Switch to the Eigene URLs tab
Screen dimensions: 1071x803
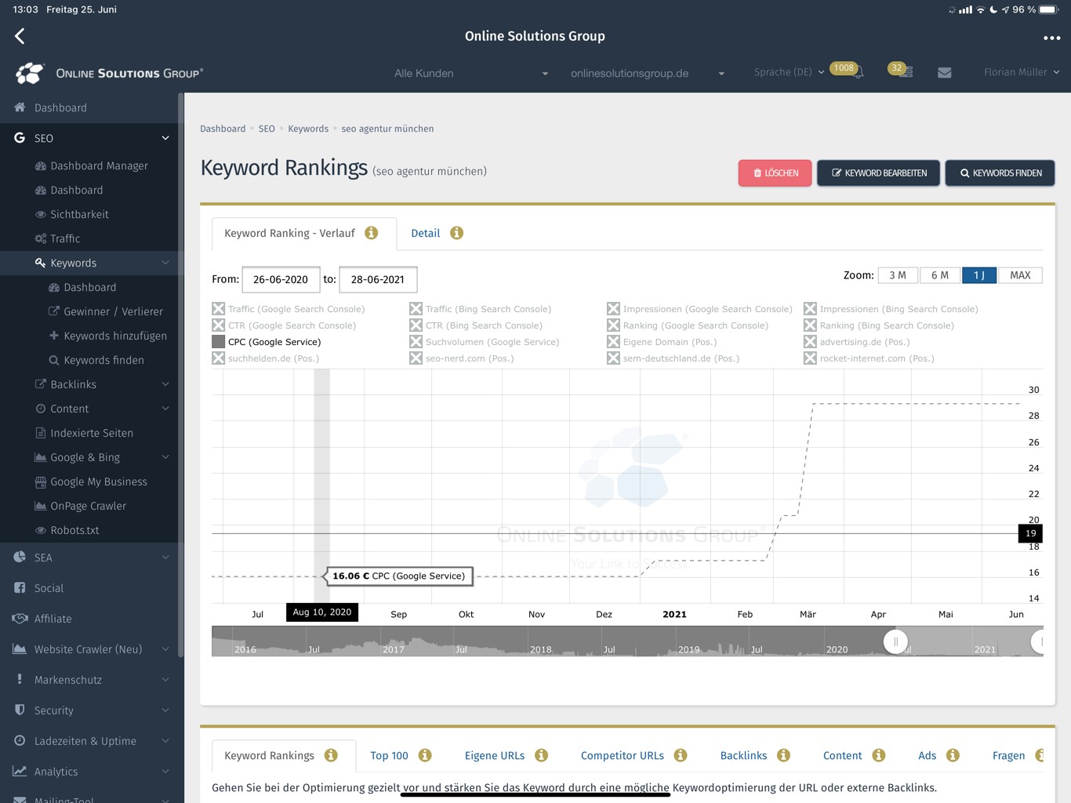point(495,756)
